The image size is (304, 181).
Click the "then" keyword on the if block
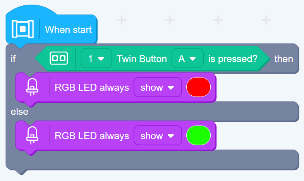283,59
